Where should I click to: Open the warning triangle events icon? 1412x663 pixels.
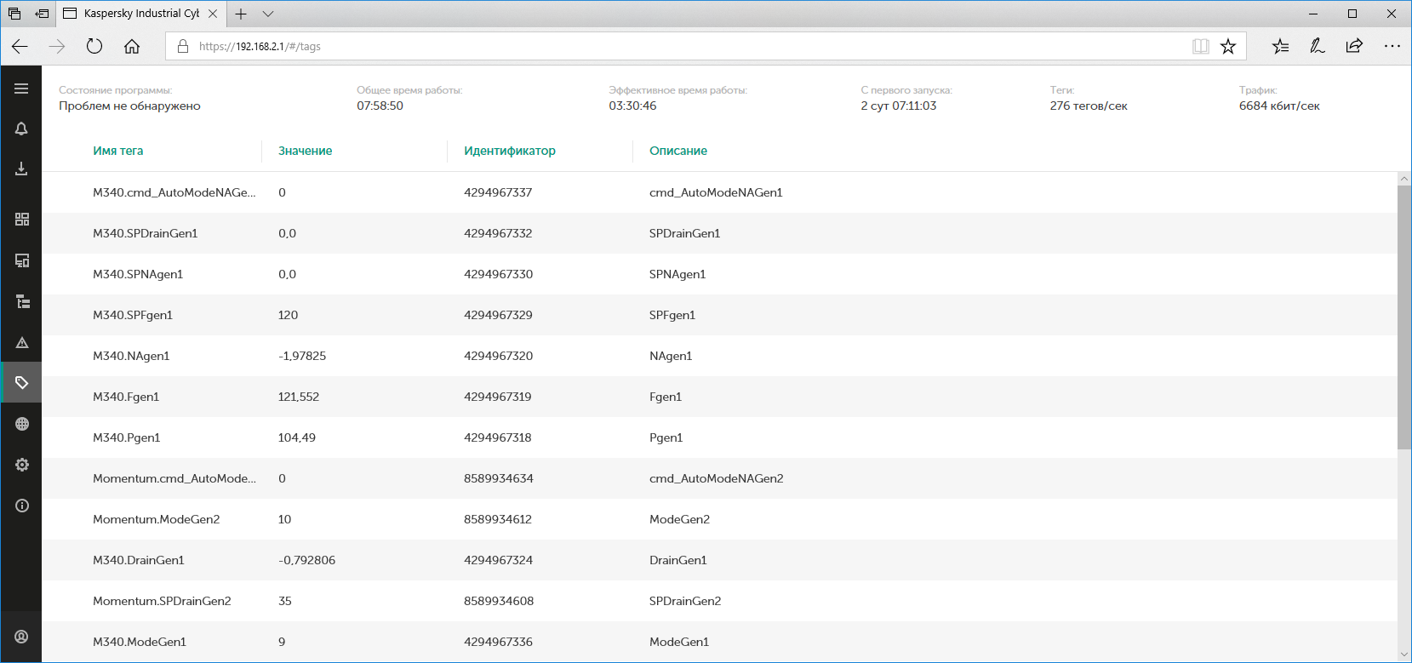[22, 343]
